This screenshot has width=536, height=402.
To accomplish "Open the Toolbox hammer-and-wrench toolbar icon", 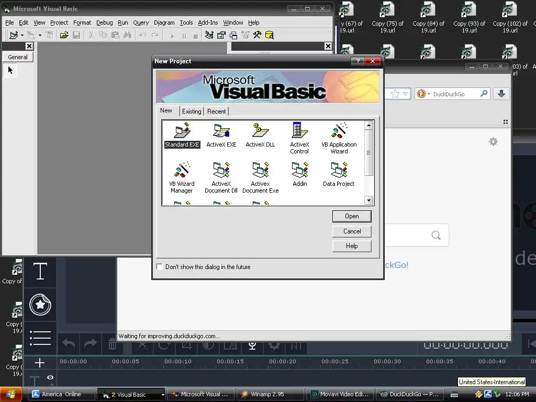I will tap(257, 35).
